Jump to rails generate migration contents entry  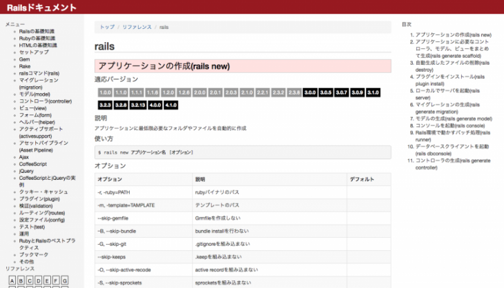click(447, 108)
